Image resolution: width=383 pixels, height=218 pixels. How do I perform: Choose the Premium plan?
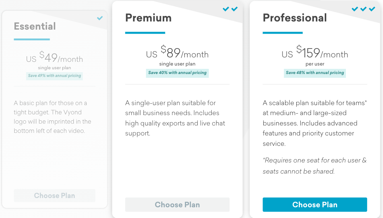(x=177, y=205)
